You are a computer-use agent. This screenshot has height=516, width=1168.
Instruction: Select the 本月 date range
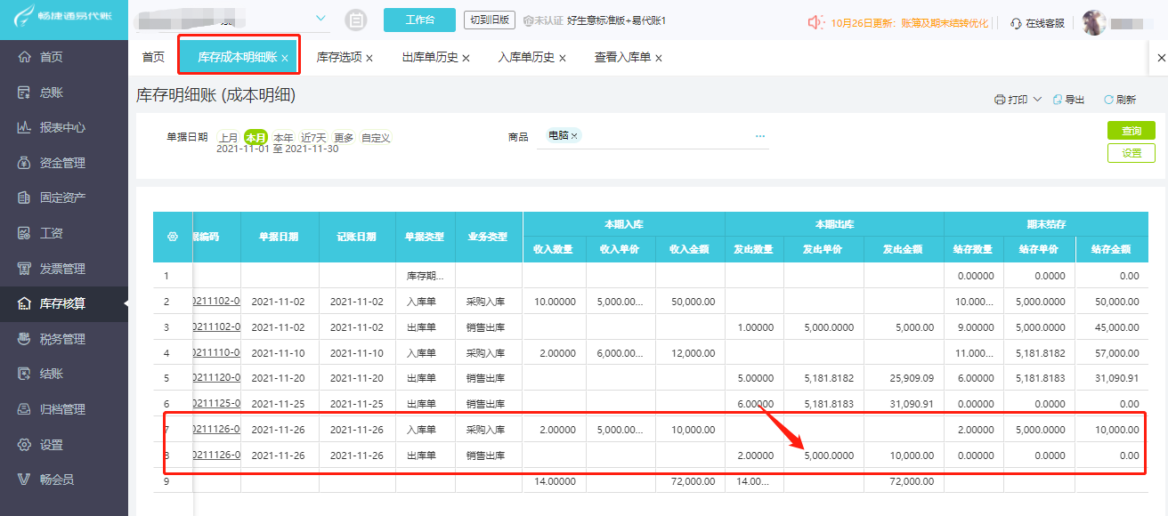[x=256, y=138]
